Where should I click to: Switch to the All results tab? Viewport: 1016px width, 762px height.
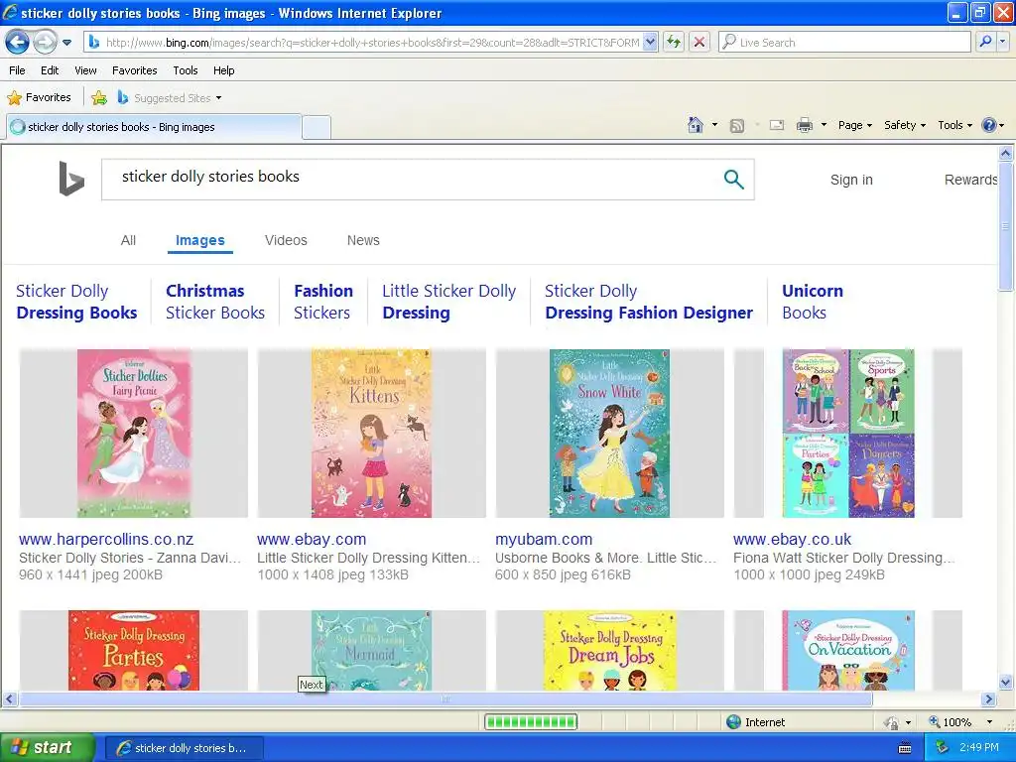[x=128, y=240]
